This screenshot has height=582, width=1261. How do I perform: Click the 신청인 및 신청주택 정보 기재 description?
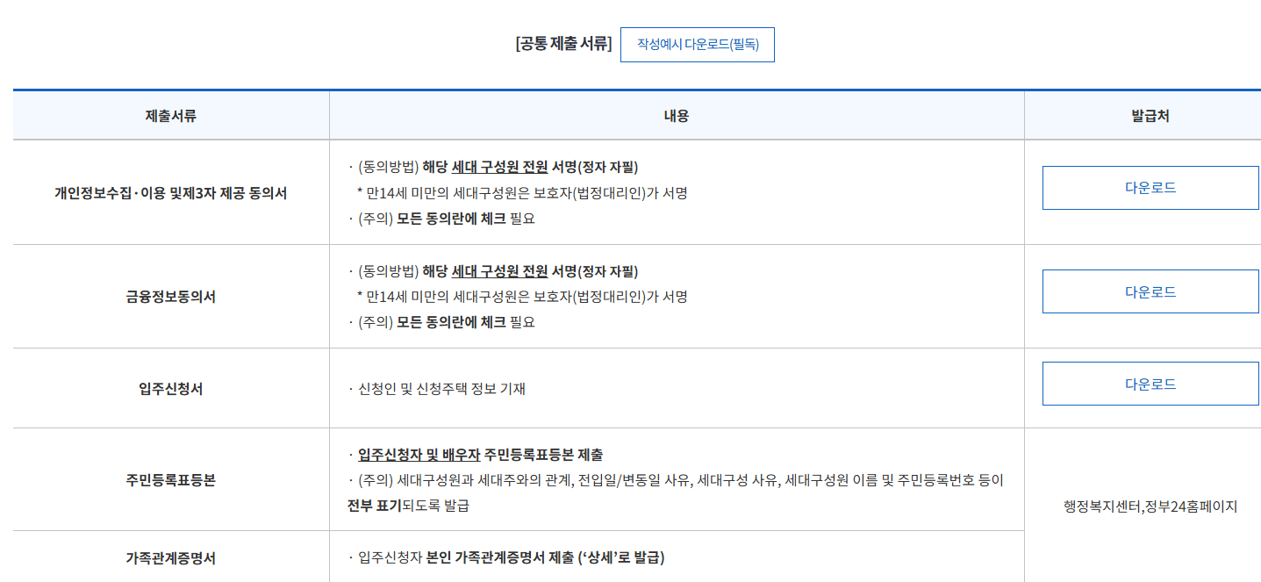pos(441,389)
